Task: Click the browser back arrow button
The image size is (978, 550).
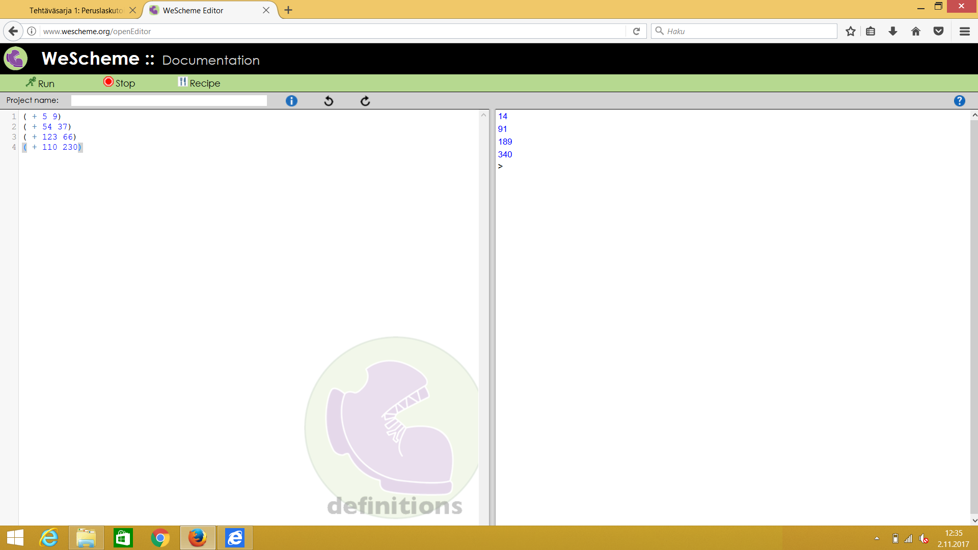Action: tap(13, 31)
